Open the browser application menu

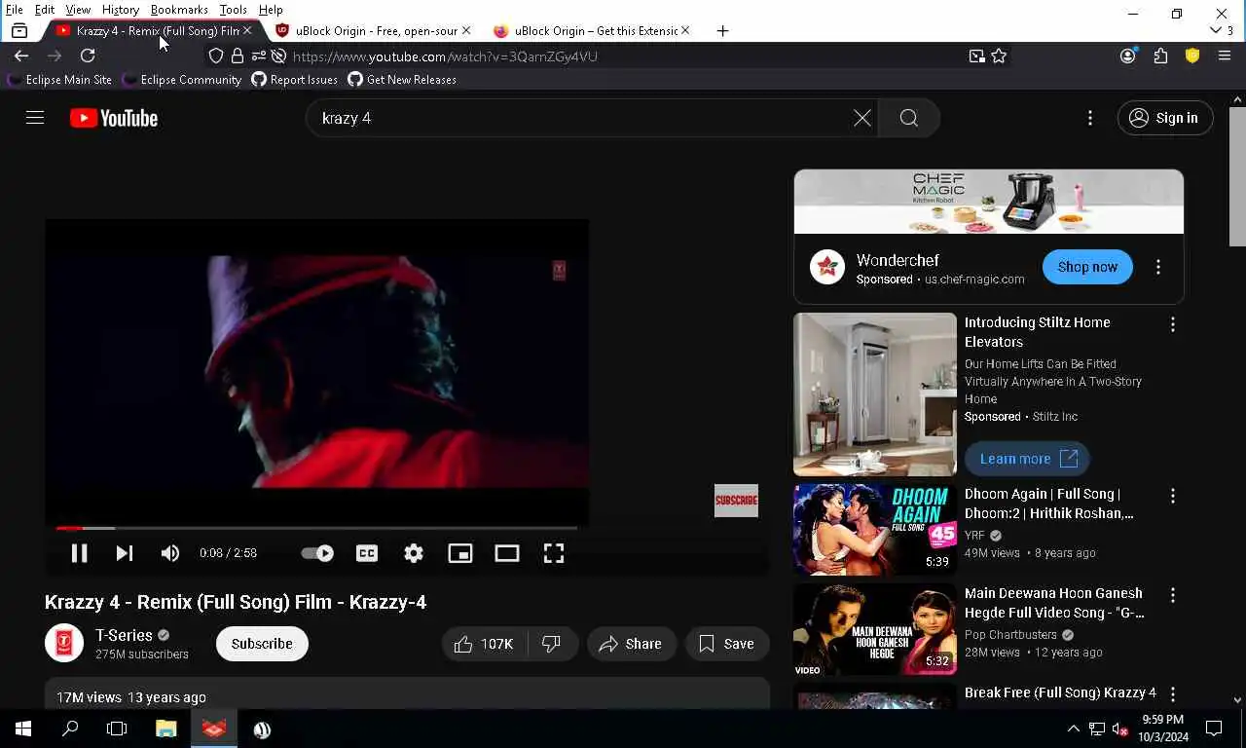tap(1225, 56)
